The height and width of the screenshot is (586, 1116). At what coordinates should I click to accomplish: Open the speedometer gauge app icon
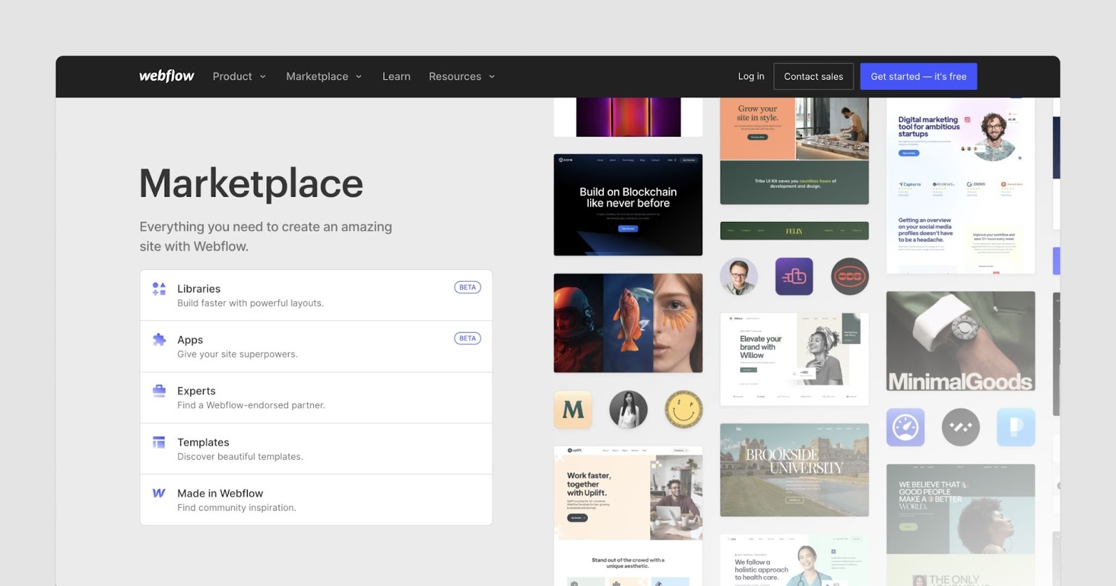[x=905, y=427]
